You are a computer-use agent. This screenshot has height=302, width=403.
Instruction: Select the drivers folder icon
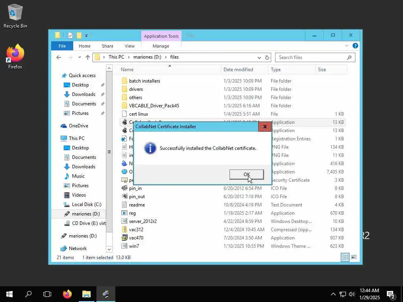coord(124,89)
